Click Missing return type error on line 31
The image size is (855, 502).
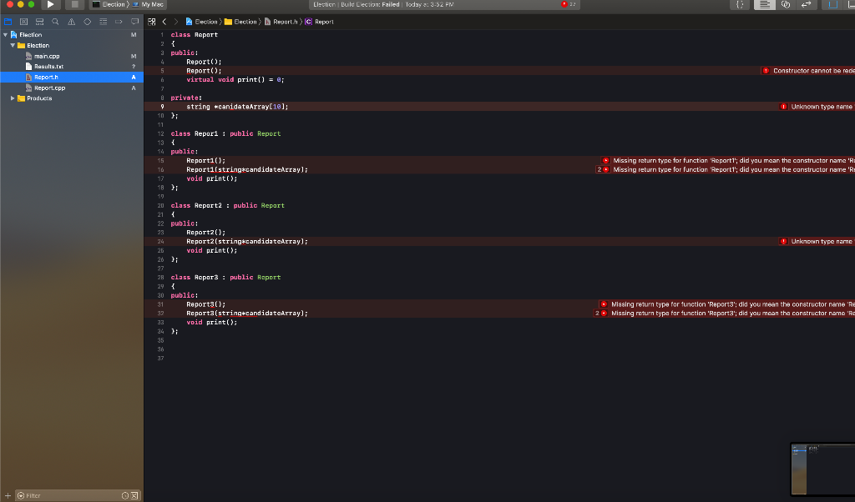click(727, 304)
